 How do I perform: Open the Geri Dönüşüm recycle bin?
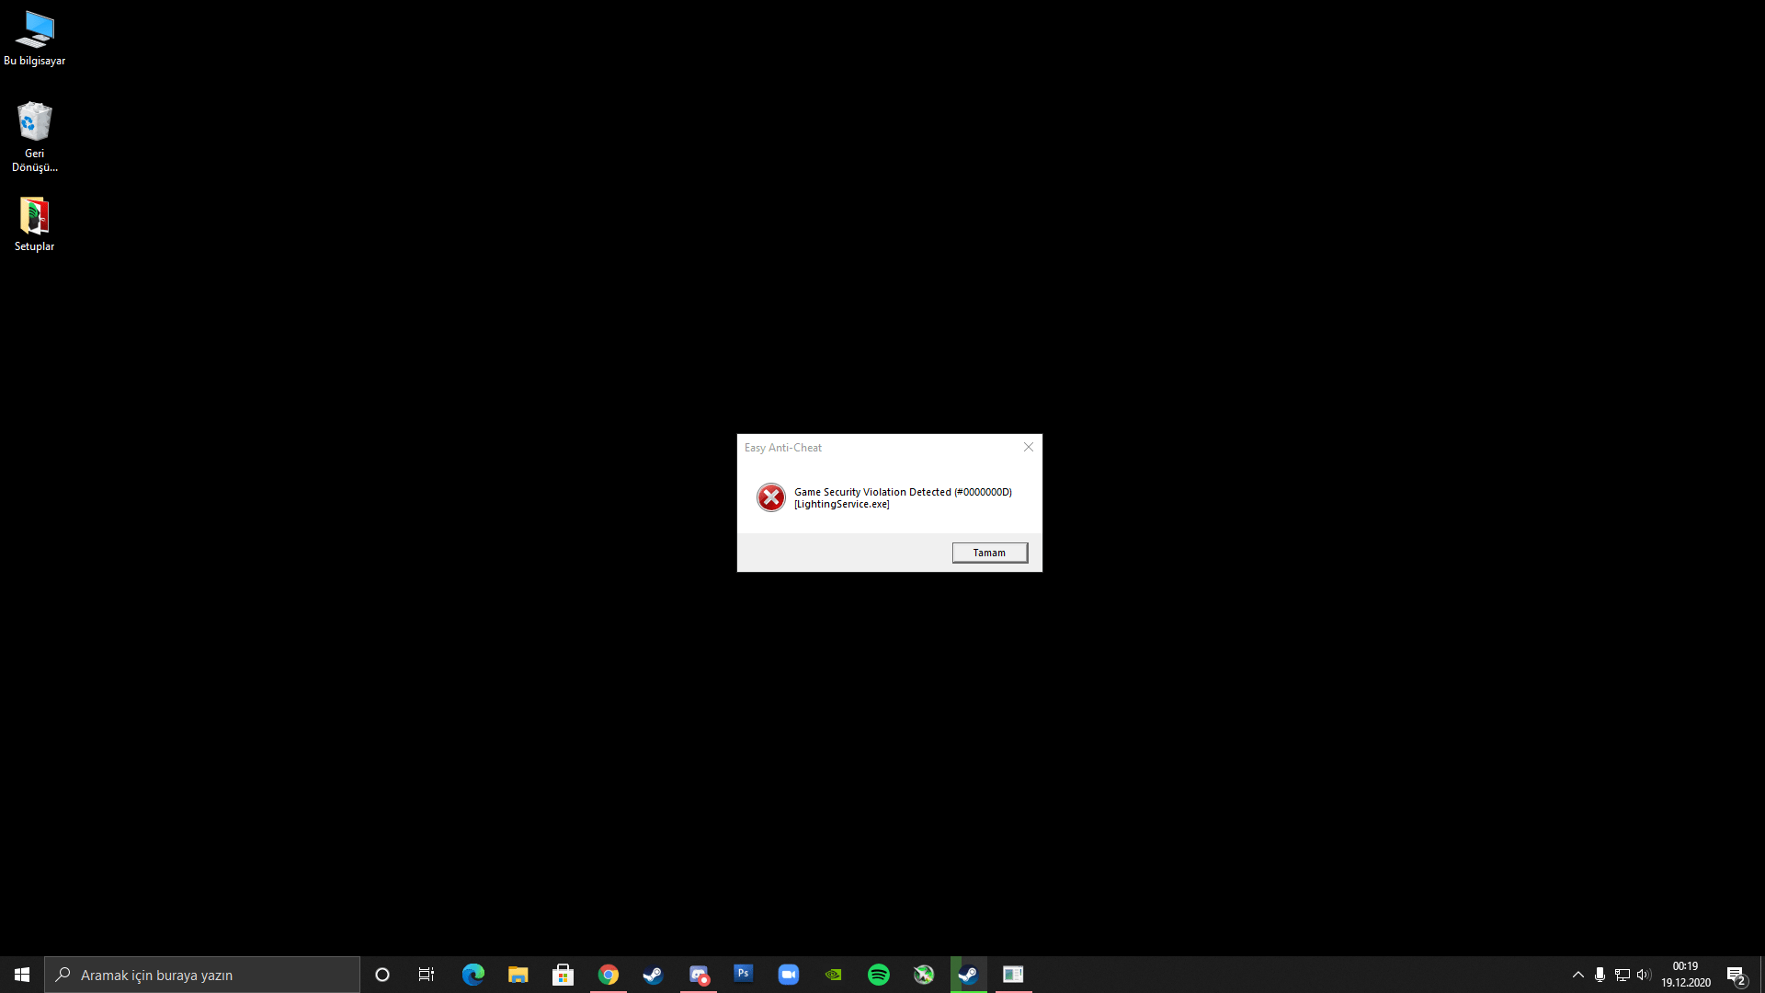click(x=35, y=134)
